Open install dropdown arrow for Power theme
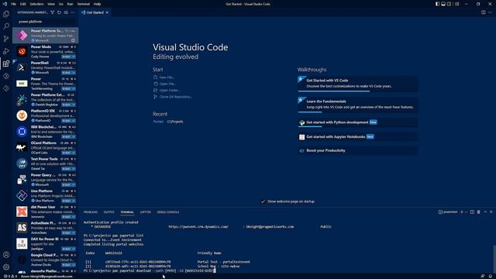Screen dimensions: 496x279 click(x=74, y=88)
